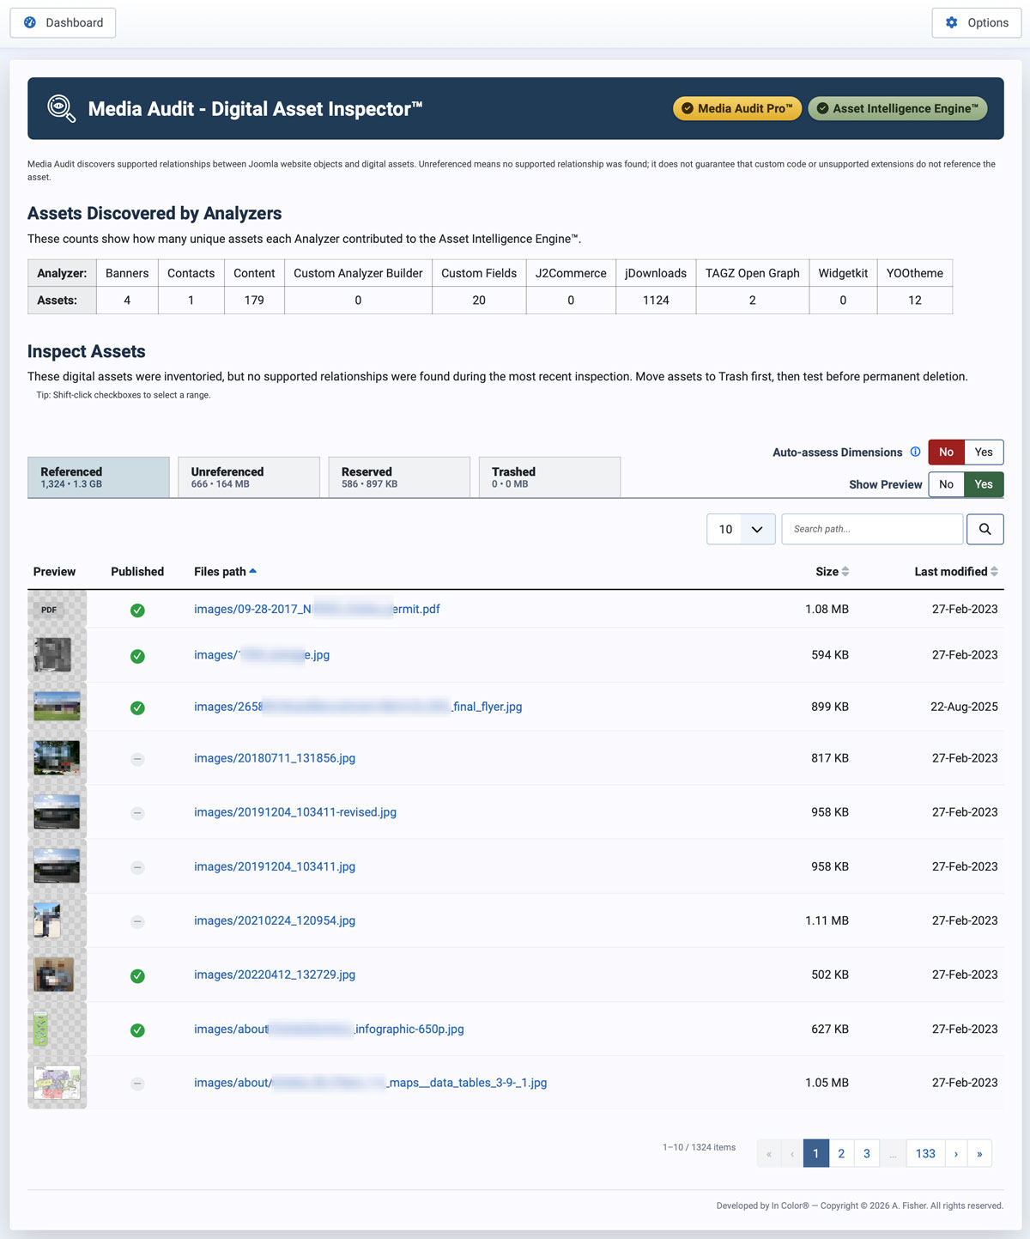Open the maps__data_tables_3-9-_1.jpg link
This screenshot has width=1030, height=1239.
[x=371, y=1083]
